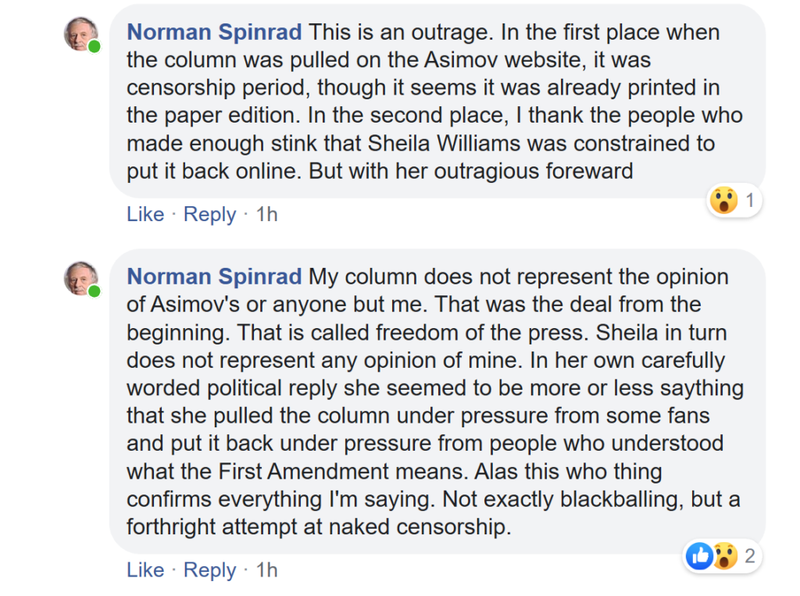Click the green online dot on the first avatar
The image size is (800, 596).
[x=94, y=47]
